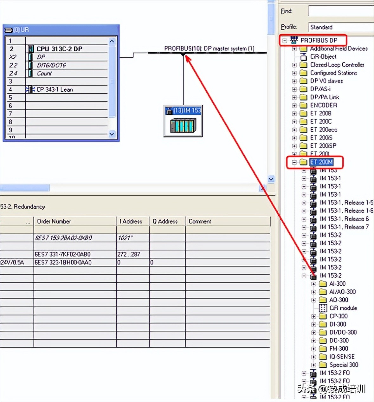The width and height of the screenshot is (374, 402).
Task: Click the ET 200M folder icon
Action: 304,162
